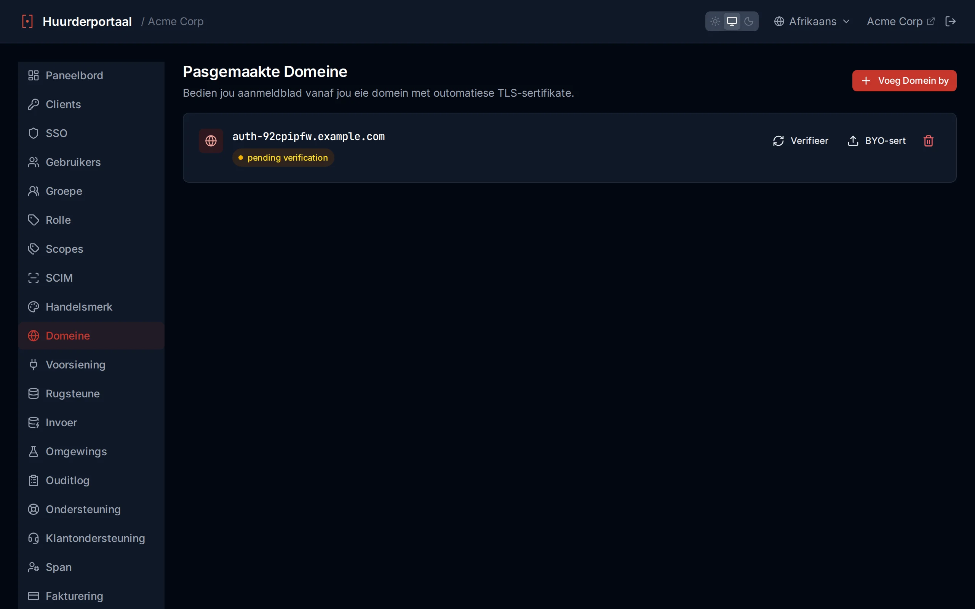975x609 pixels.
Task: Open SSO in sidebar
Action: pos(91,133)
